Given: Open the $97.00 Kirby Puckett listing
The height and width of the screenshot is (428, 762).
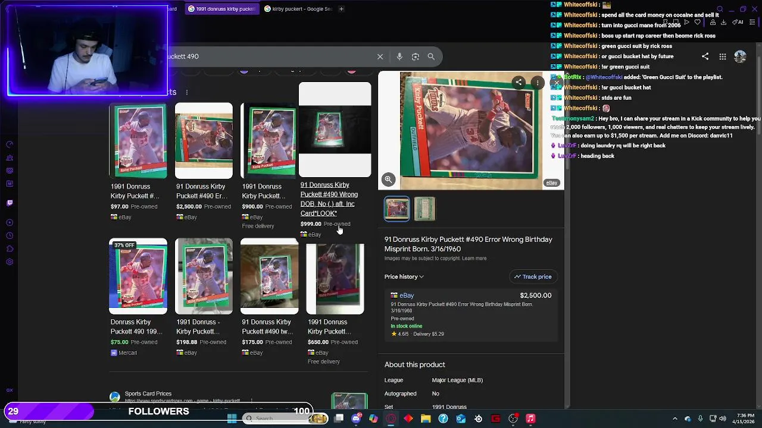Looking at the screenshot, I should [138, 162].
